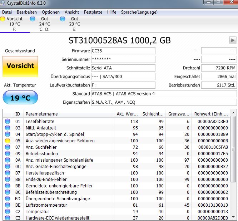The height and width of the screenshot is (221, 238).
Task: Click status icon of Herstellerspezifisch row
Action: [8, 173]
